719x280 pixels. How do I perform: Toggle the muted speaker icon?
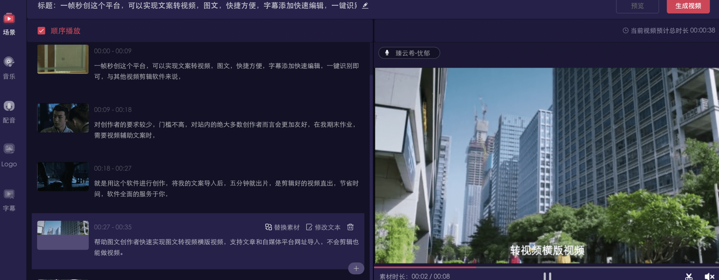click(709, 277)
